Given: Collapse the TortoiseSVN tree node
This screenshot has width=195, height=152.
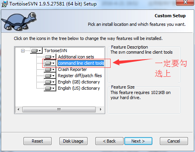Looking at the screenshot, I should point(23,51).
